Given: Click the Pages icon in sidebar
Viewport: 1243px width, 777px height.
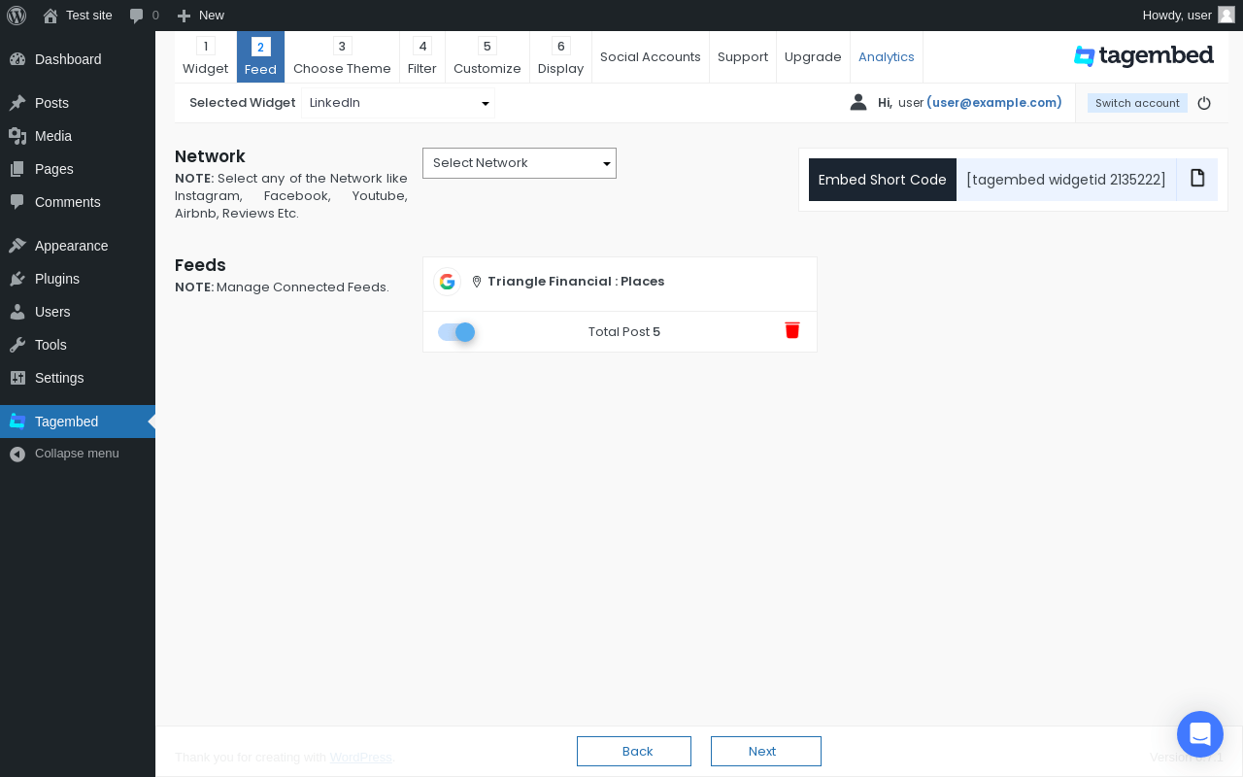Looking at the screenshot, I should click(x=17, y=169).
